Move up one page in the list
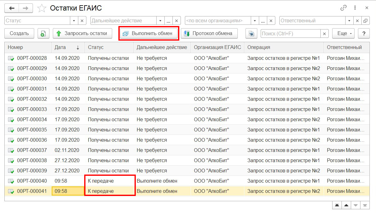This screenshot has height=213, width=376. [x=346, y=205]
